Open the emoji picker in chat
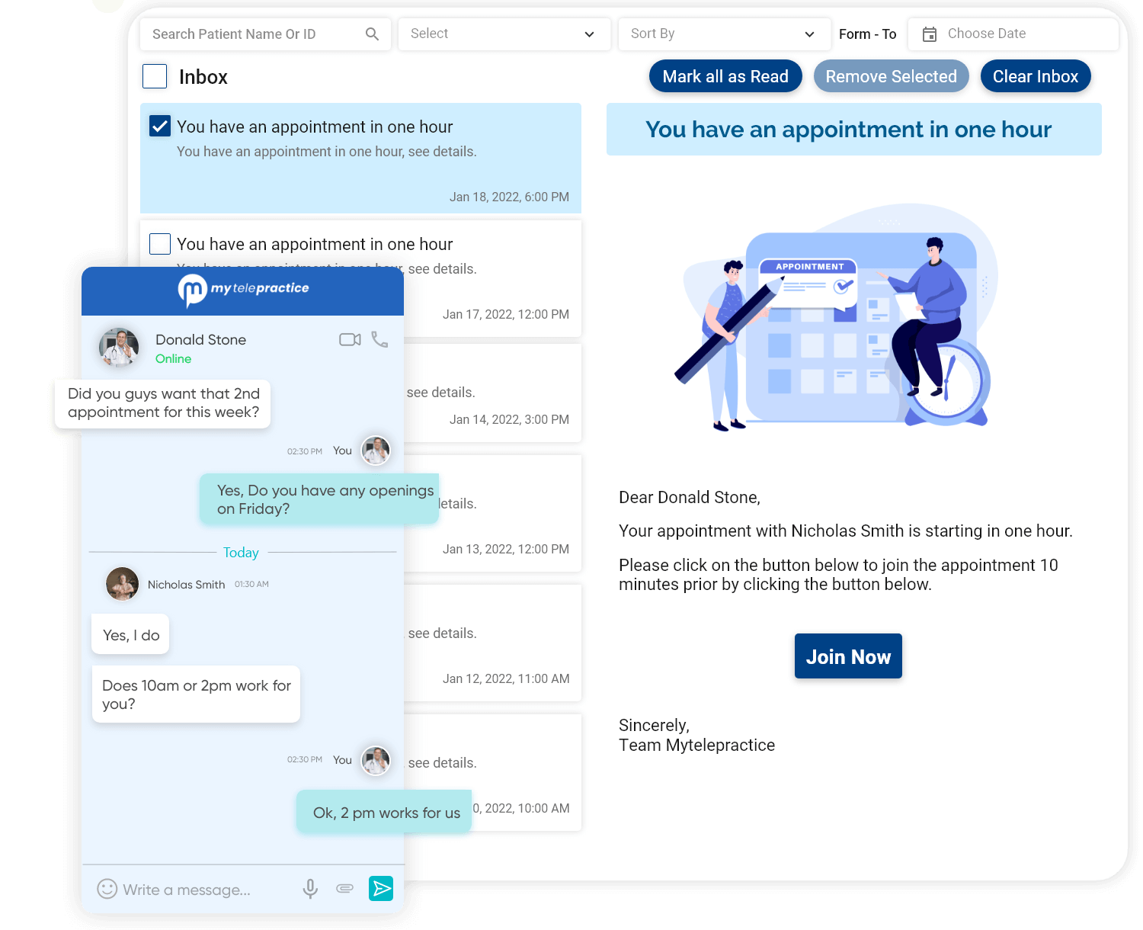This screenshot has height=930, width=1143. 107,889
